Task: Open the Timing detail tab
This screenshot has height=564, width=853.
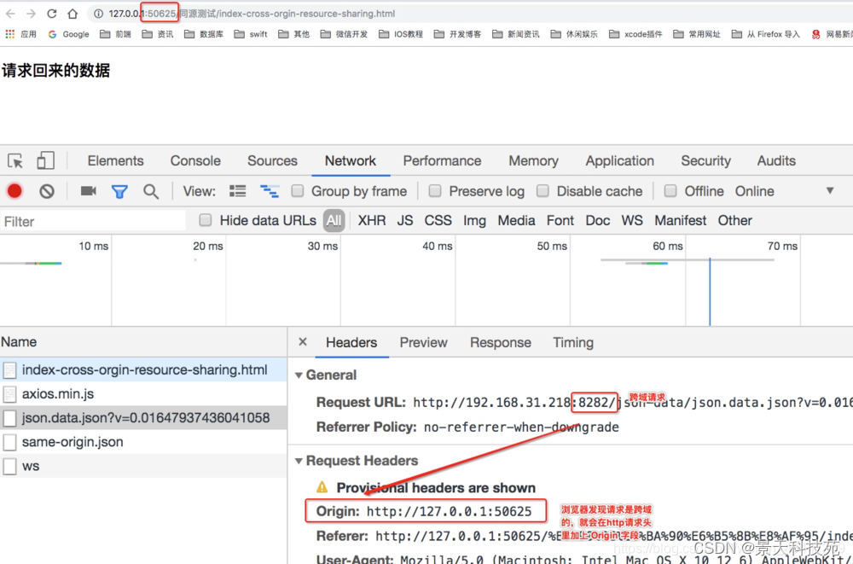Action: 573,342
